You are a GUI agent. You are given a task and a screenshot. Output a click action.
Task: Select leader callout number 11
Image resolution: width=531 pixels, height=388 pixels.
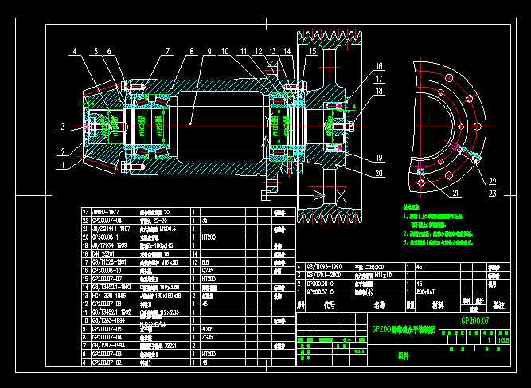click(244, 51)
